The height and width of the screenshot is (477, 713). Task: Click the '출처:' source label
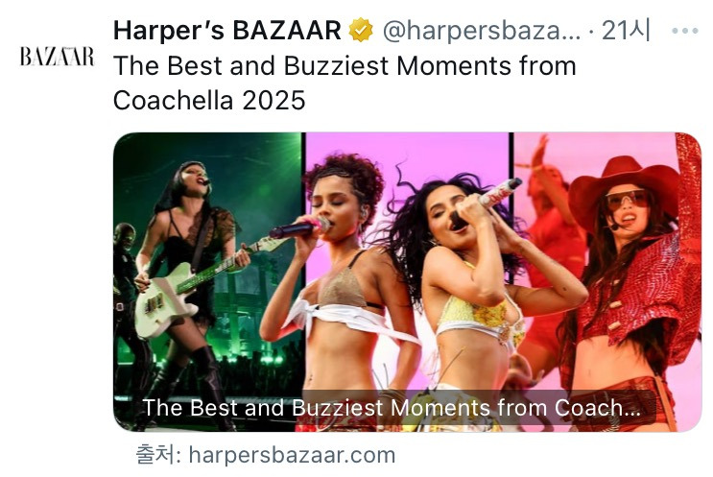pos(158,455)
